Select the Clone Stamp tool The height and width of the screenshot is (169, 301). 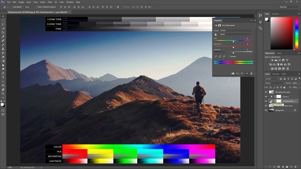coord(3,49)
